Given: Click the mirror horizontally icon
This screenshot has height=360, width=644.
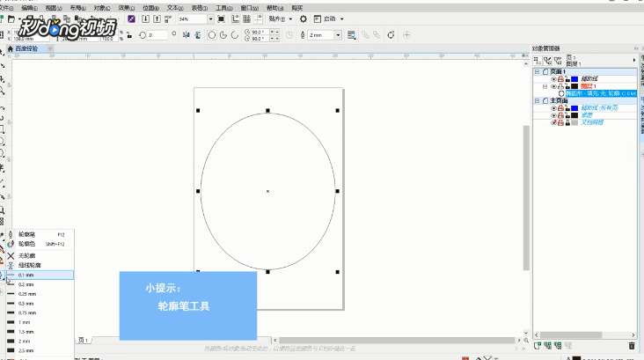Looking at the screenshot, I should (186, 35).
